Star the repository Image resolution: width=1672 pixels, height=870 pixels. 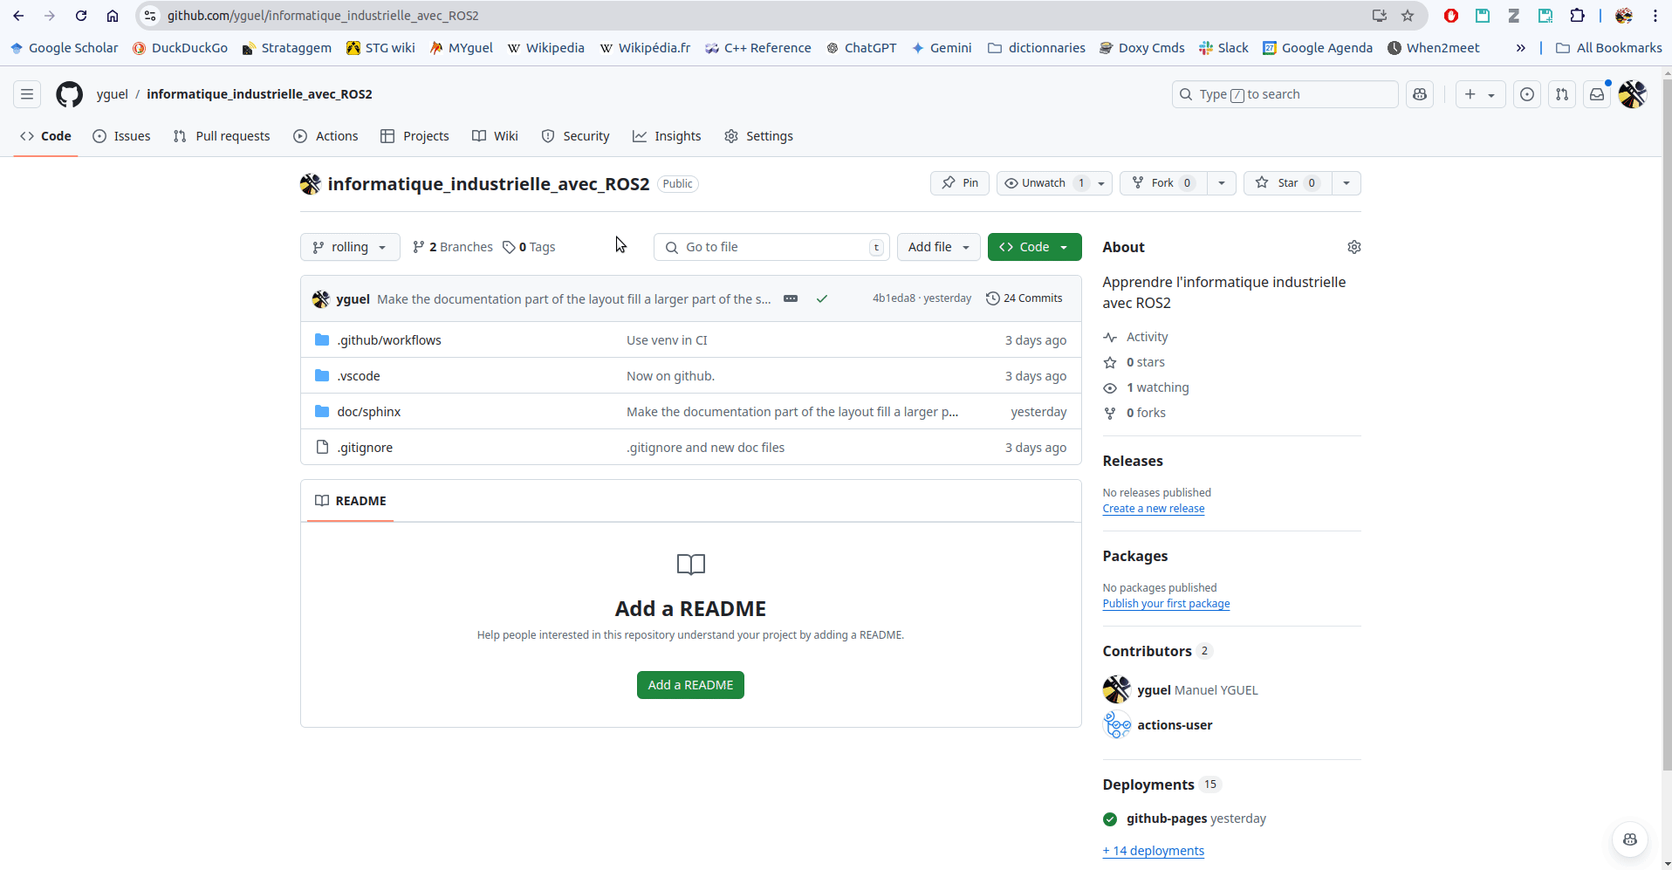1287,183
